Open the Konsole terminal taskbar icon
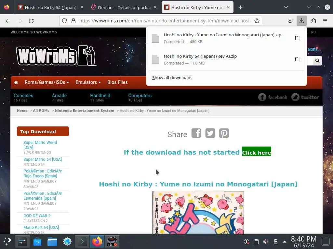This screenshot has width=333, height=249. 82,241
